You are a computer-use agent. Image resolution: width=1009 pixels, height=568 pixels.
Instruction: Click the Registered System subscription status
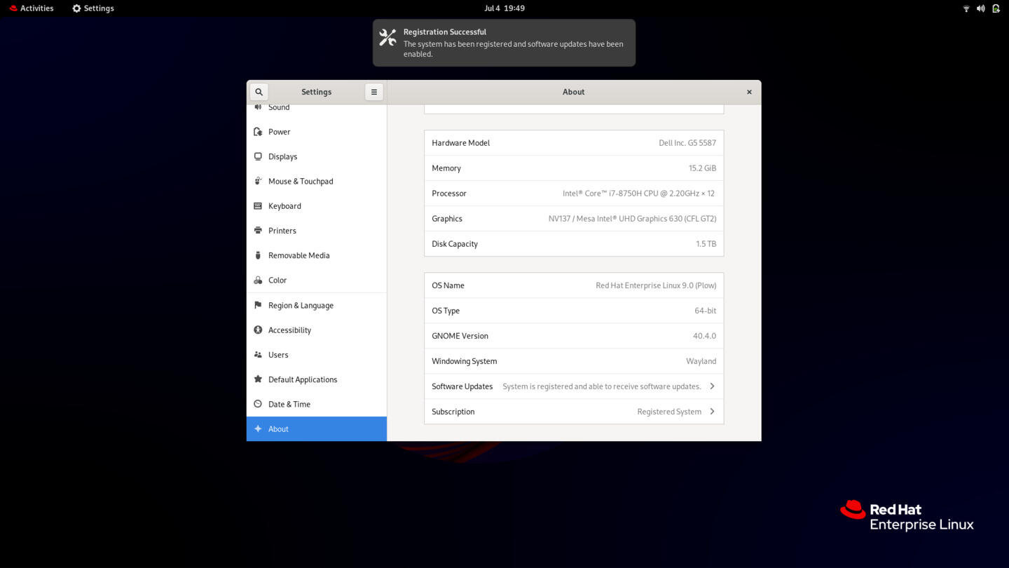[669, 412]
